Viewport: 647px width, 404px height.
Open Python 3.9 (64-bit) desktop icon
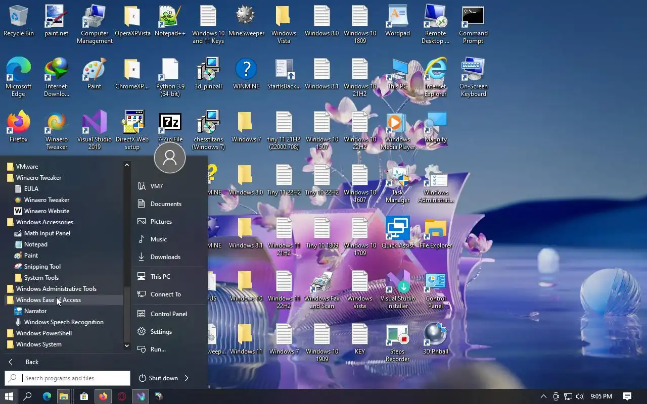[170, 77]
